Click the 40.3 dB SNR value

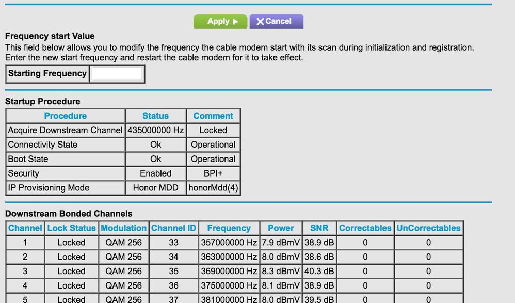[319, 272]
